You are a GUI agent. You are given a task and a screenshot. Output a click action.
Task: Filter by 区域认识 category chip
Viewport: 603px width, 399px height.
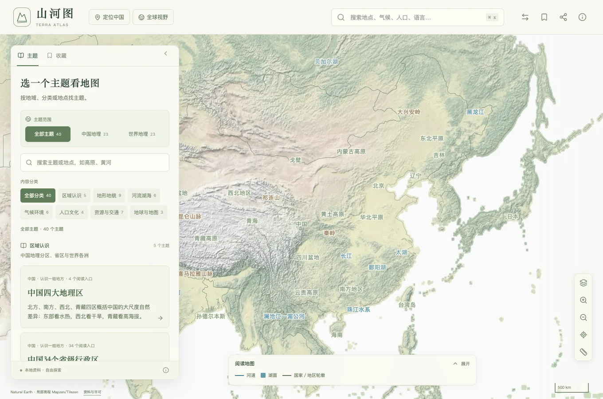pyautogui.click(x=74, y=196)
